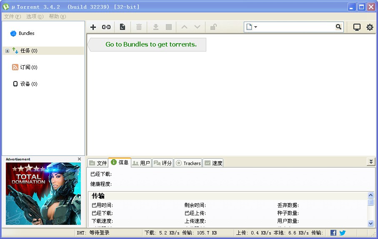The image size is (378, 239).
Task: Expand the 任务 (0) tree node
Action: coord(7,51)
